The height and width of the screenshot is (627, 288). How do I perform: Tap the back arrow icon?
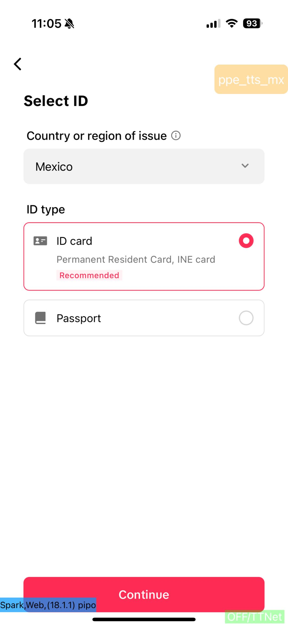(18, 64)
